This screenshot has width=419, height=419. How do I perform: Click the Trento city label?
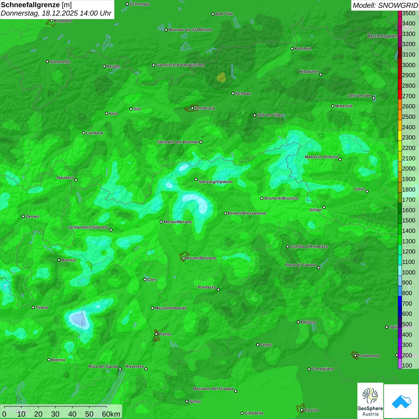click(165, 334)
